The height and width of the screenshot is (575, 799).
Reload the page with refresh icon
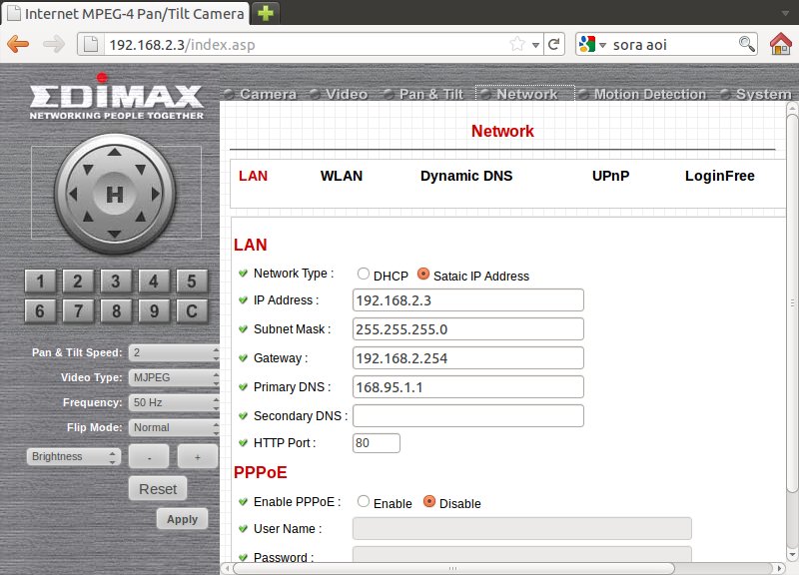(554, 45)
